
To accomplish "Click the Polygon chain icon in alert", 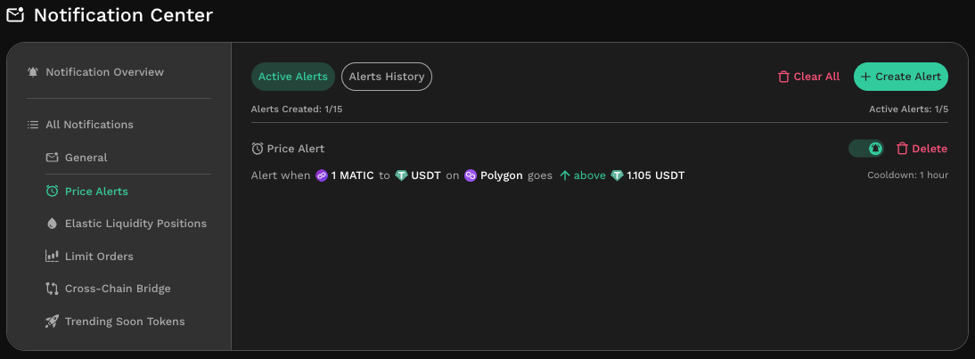I will coord(470,175).
